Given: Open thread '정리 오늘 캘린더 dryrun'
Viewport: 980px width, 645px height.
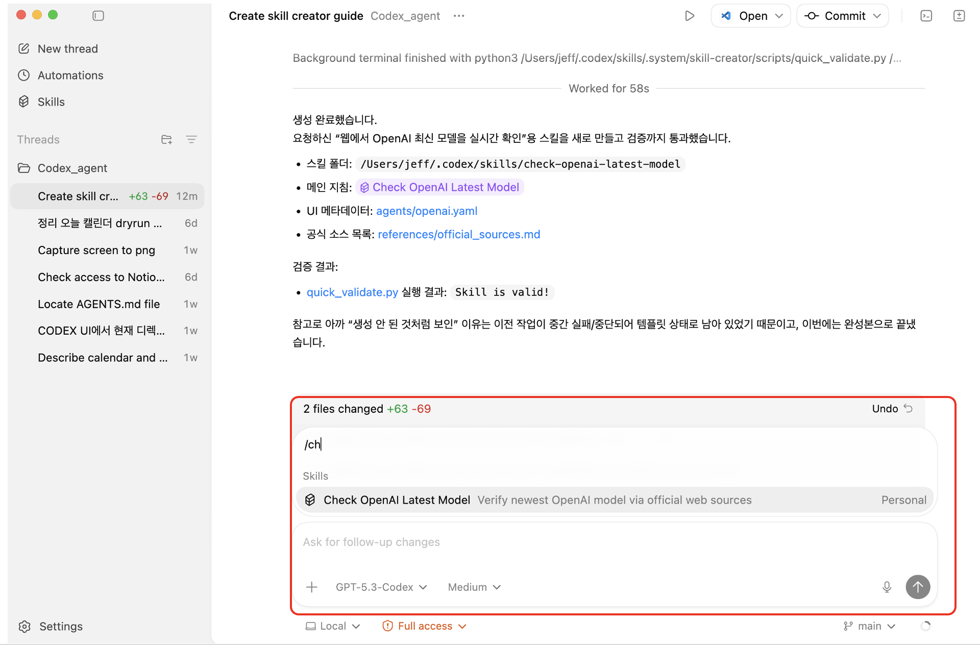Looking at the screenshot, I should (107, 223).
